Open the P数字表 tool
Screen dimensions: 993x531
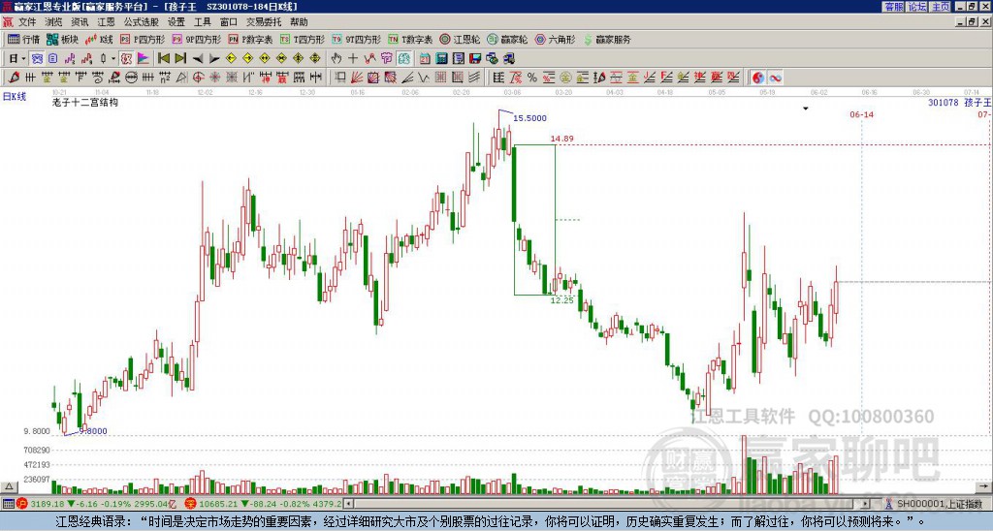tap(250, 39)
